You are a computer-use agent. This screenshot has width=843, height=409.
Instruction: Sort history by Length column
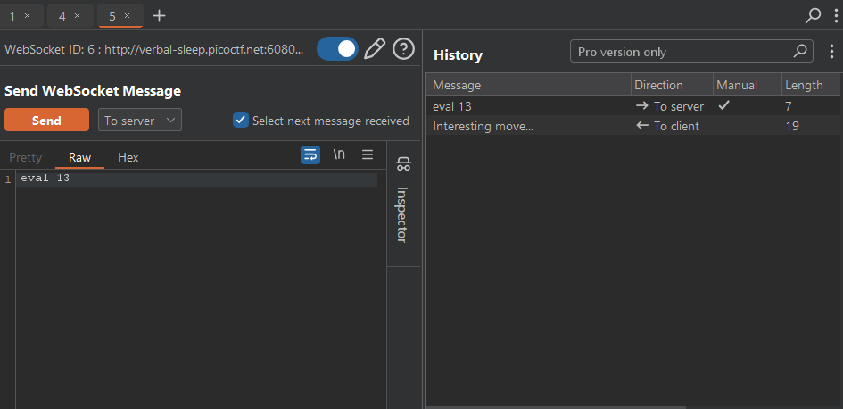pyautogui.click(x=811, y=85)
